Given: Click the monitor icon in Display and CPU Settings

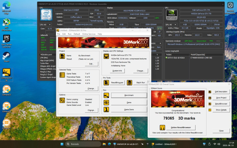Looking at the screenshot, I should 106,56.
